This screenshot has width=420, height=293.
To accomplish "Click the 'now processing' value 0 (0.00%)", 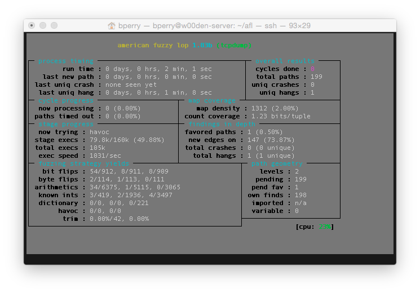I will 123,109.
